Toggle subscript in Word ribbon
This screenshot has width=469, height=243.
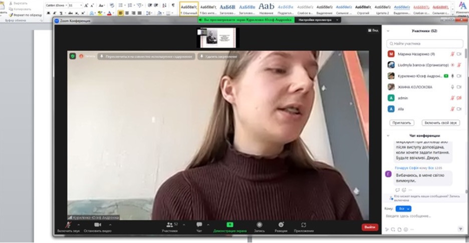tap(77, 13)
